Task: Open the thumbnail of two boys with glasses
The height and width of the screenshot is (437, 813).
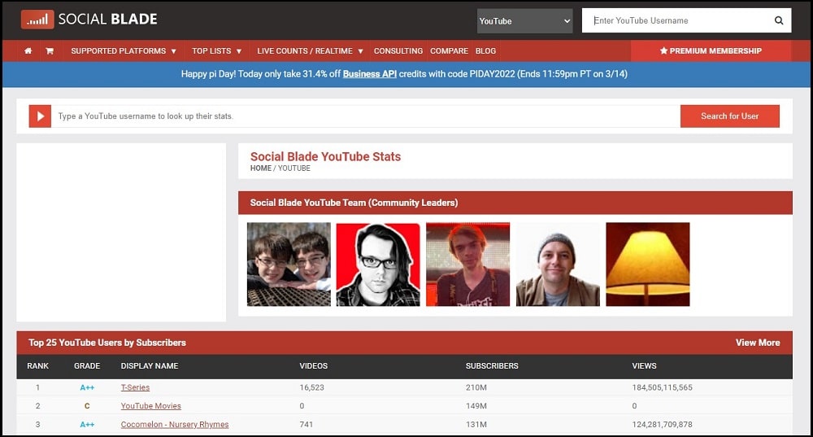Action: tap(289, 264)
